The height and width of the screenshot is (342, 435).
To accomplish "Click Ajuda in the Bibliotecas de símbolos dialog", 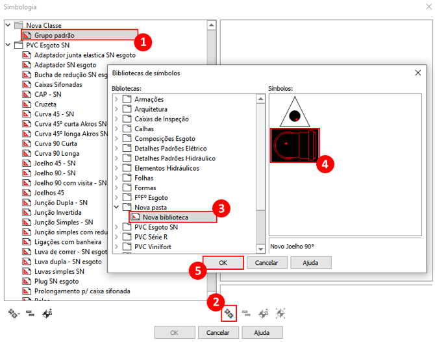I will [310, 263].
